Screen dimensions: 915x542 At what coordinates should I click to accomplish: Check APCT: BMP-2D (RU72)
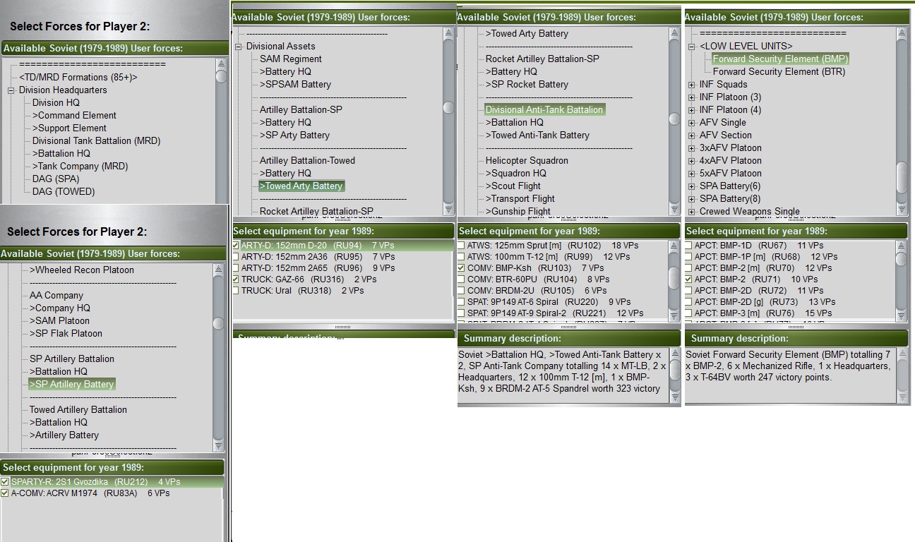click(688, 291)
